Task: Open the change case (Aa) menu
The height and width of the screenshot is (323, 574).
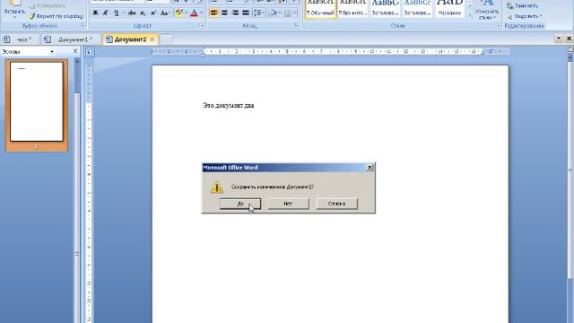Action: pyautogui.click(x=165, y=13)
